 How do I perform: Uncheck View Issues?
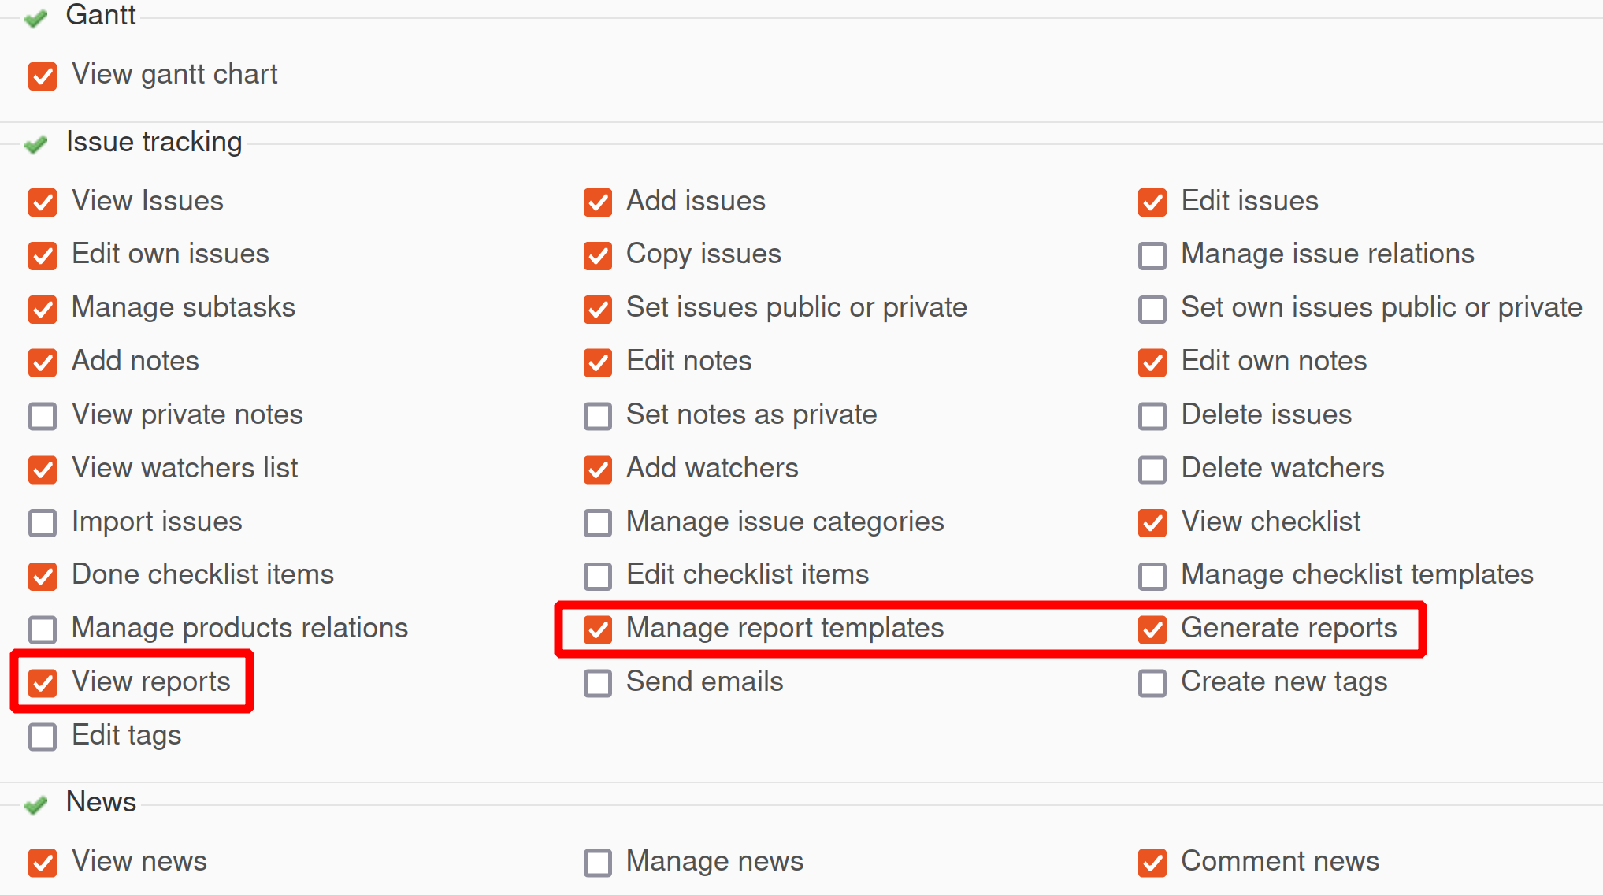tap(42, 202)
